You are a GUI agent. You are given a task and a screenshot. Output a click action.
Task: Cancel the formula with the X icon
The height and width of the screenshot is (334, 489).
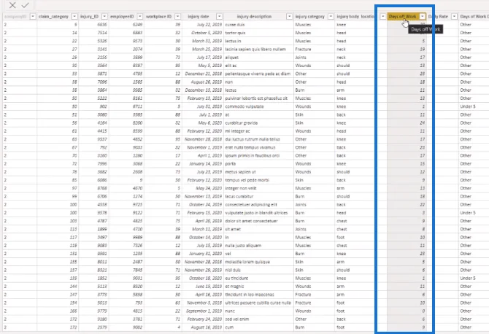pyautogui.click(x=12, y=5)
